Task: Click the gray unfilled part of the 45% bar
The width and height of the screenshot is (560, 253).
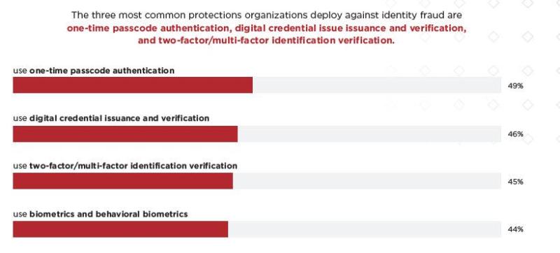Action: [x=367, y=181]
